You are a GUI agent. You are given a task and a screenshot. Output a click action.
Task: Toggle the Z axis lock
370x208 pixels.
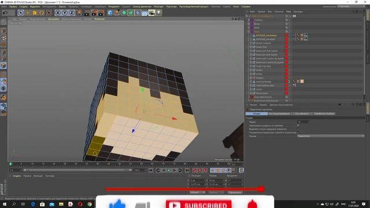tap(72, 13)
